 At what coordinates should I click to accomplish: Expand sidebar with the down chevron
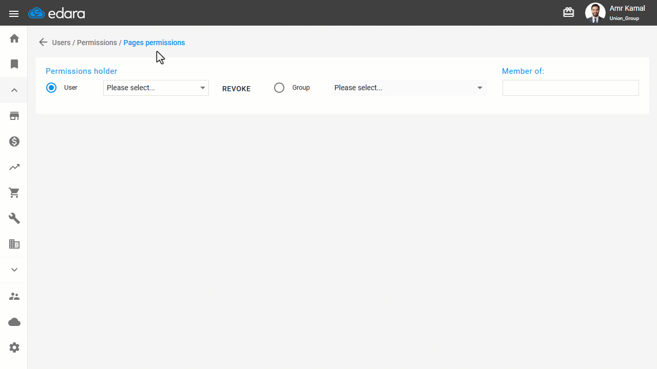(x=14, y=270)
